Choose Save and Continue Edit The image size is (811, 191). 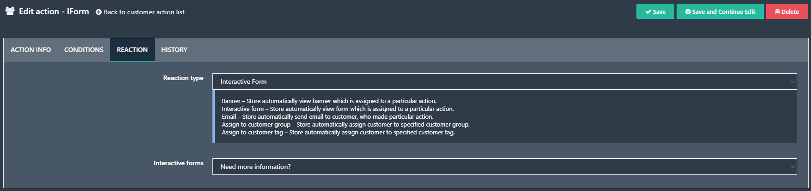pos(720,12)
